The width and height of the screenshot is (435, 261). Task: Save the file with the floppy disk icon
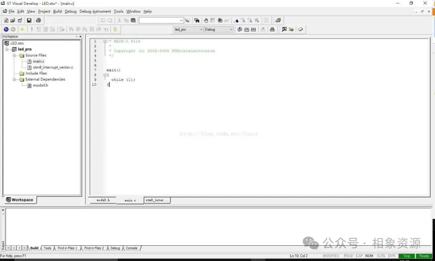pos(29,20)
